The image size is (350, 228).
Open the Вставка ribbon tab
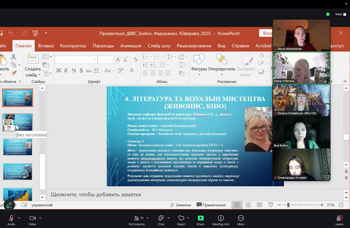[x=46, y=46]
